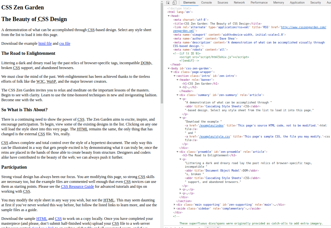Select the doctype html line
This screenshot has height=228, width=331.
coord(179,8)
